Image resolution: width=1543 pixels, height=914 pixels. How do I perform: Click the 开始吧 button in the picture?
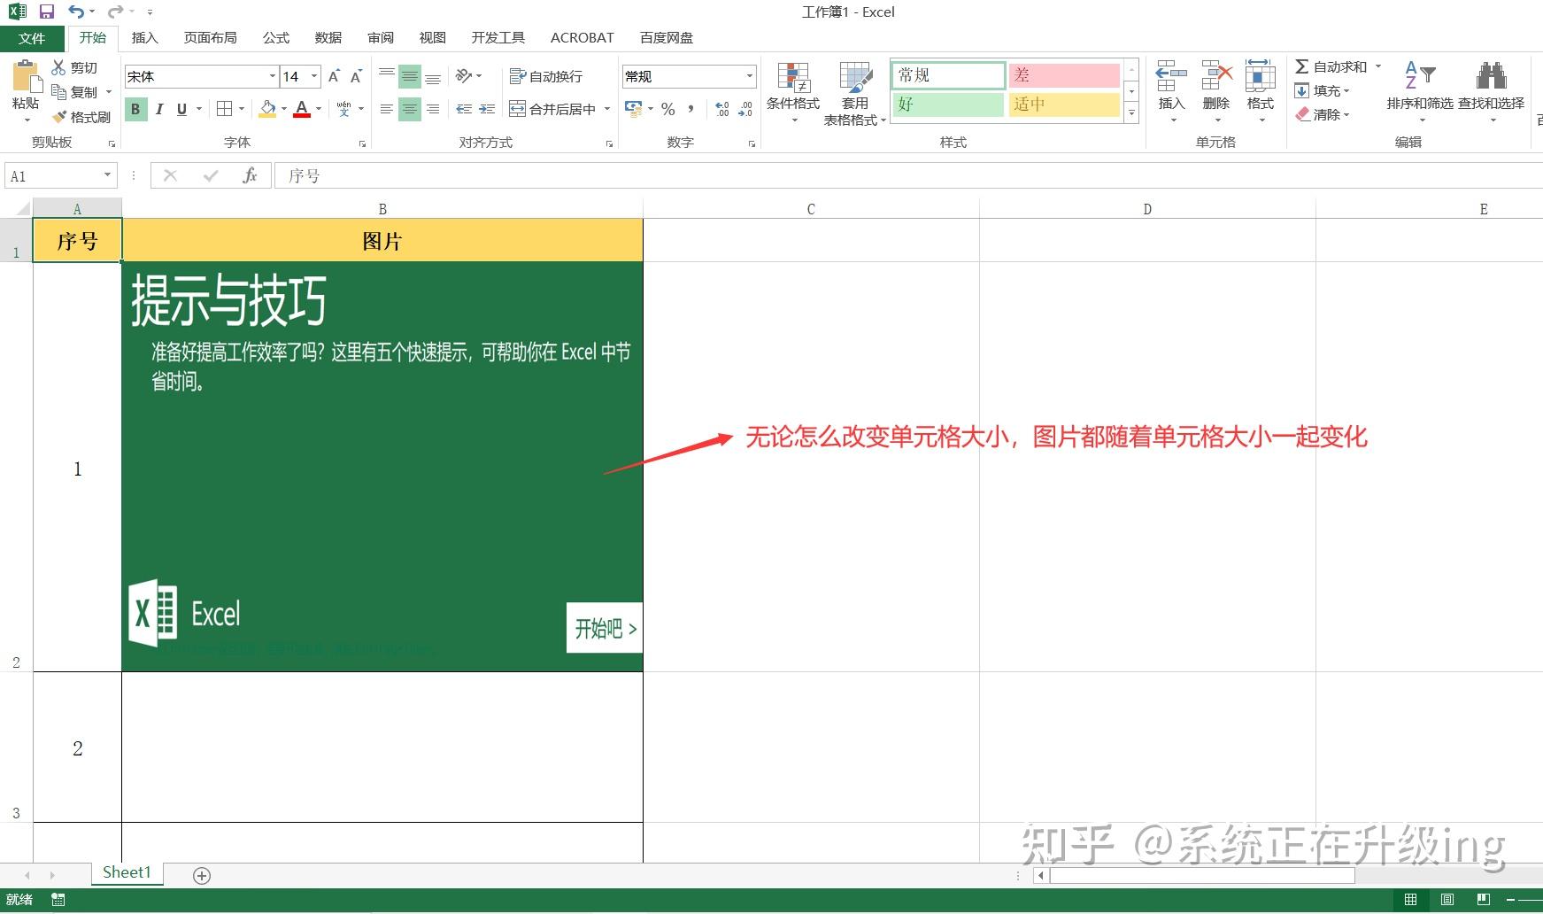click(605, 628)
